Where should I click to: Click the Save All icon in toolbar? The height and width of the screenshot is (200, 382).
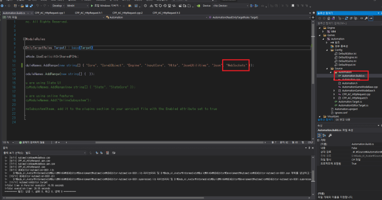point(31,6)
